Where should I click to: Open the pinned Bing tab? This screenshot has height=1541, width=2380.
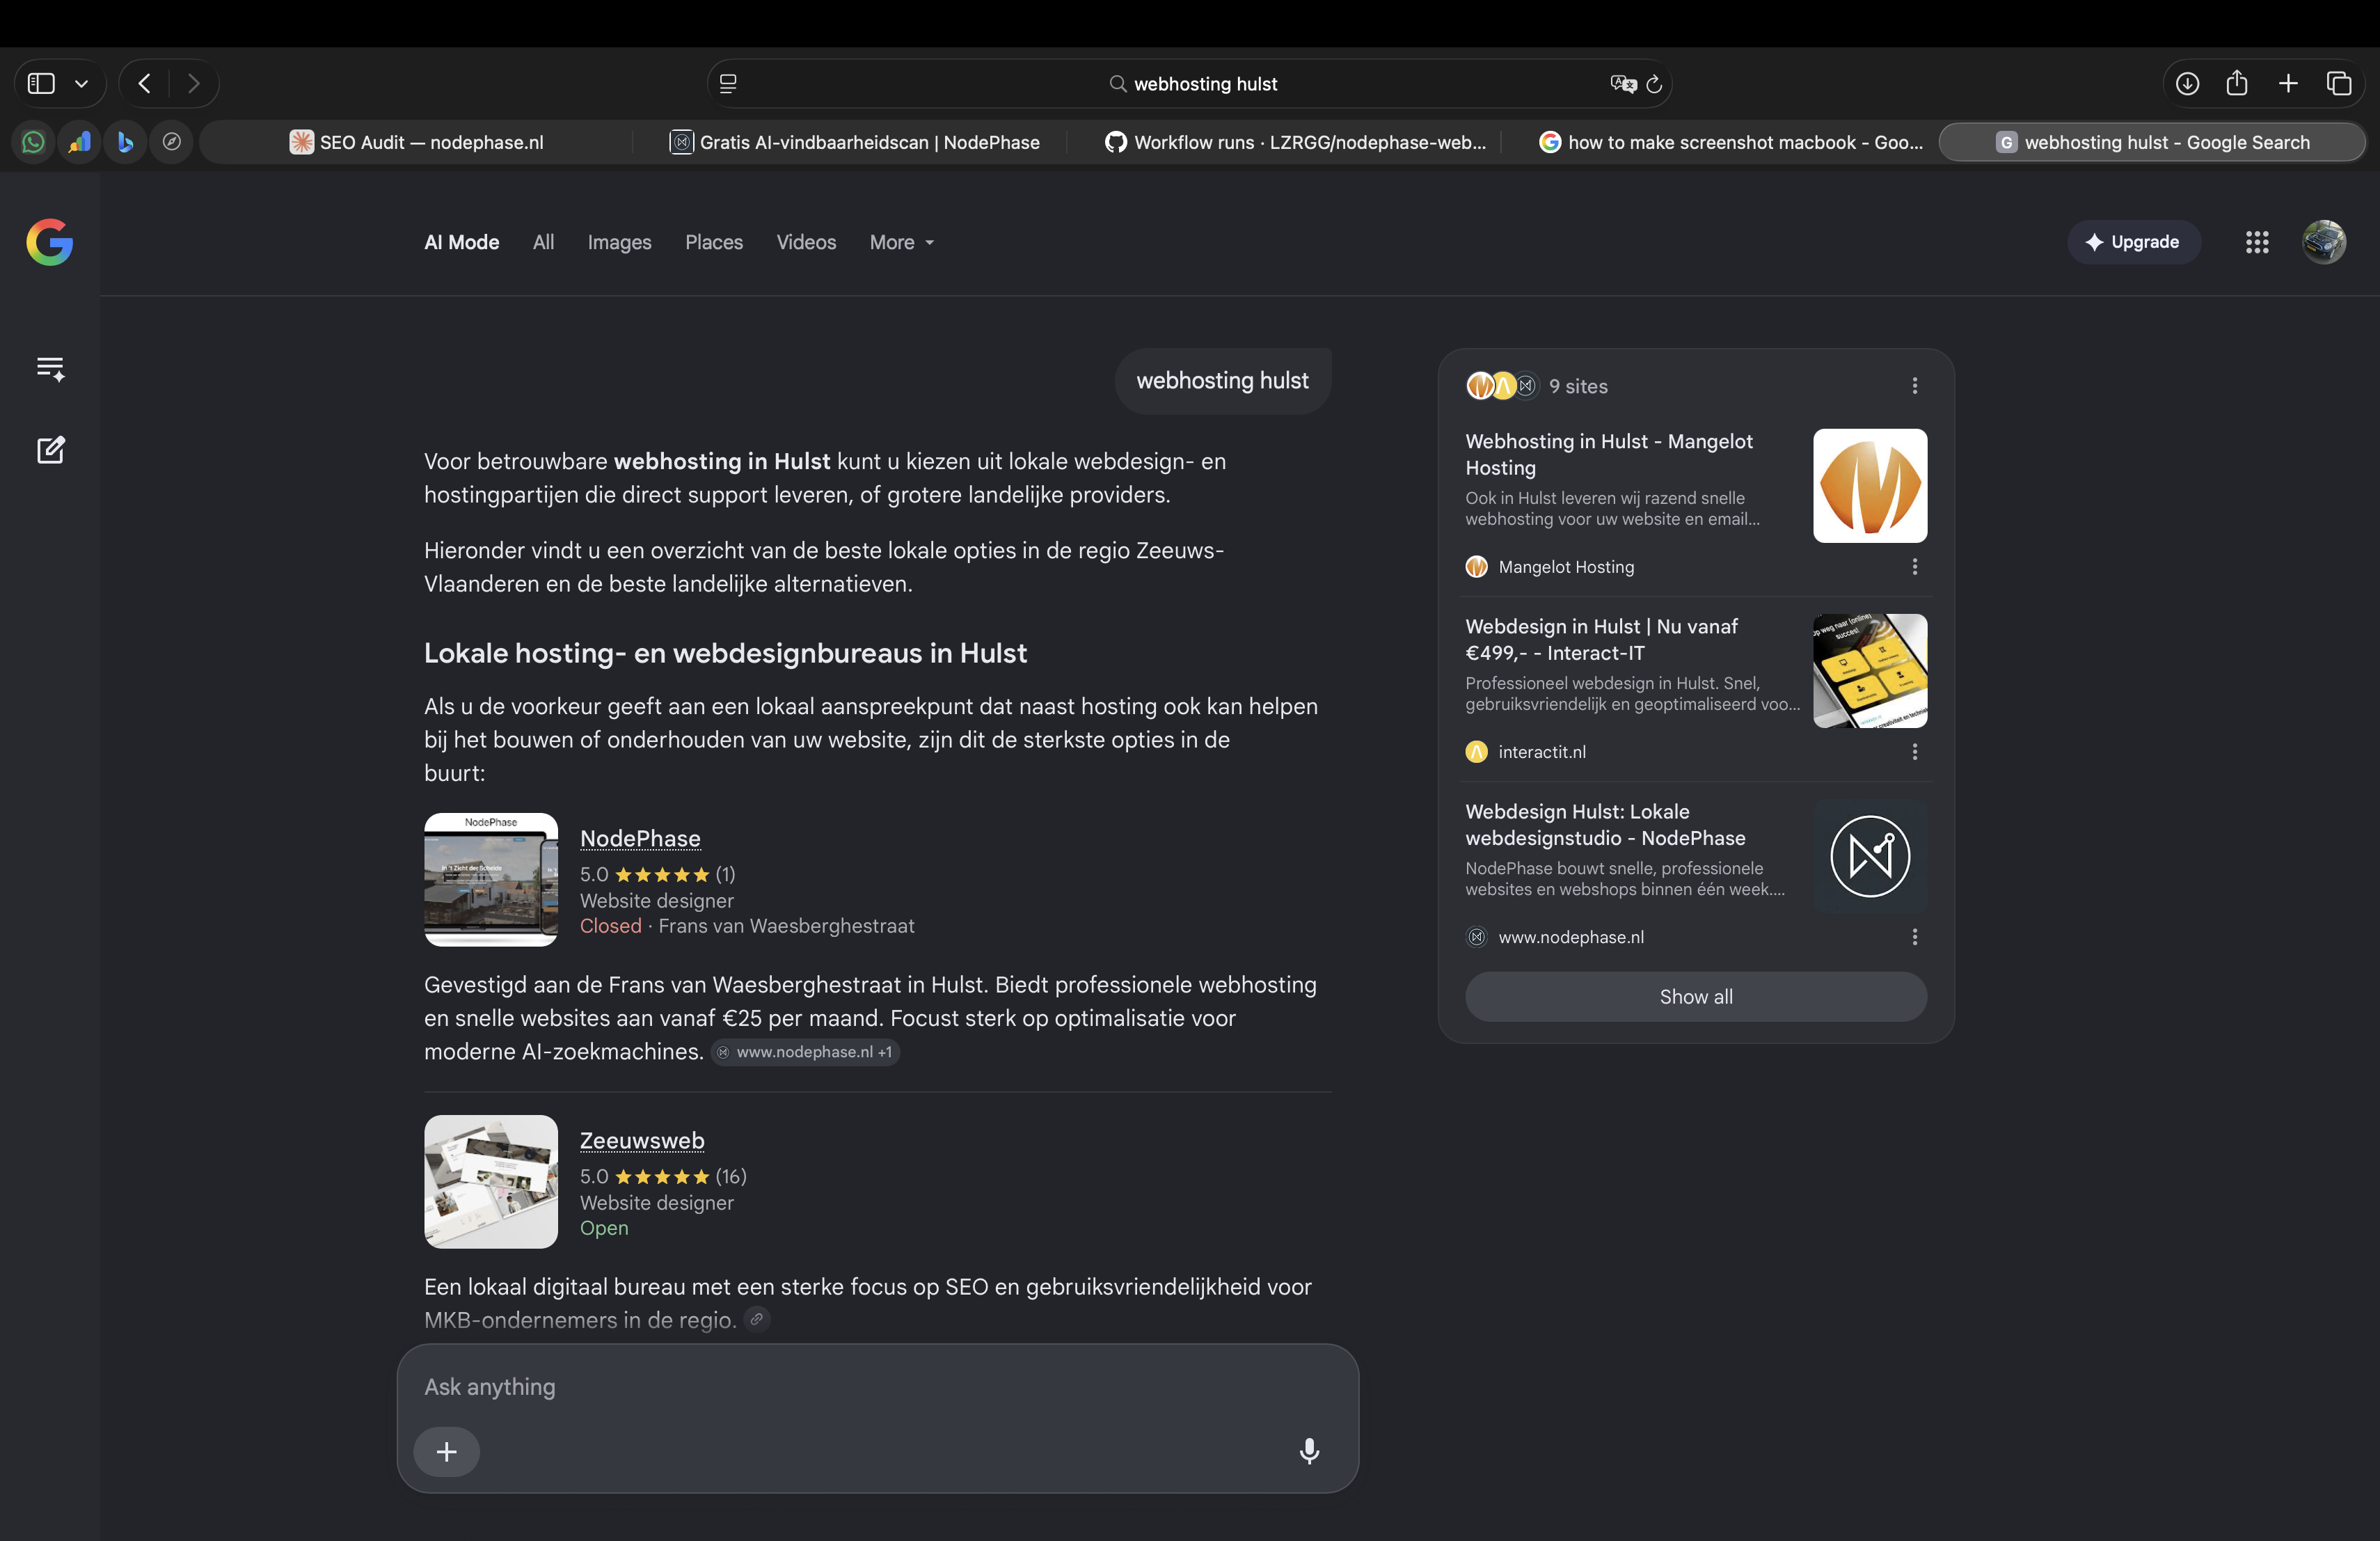pos(125,142)
